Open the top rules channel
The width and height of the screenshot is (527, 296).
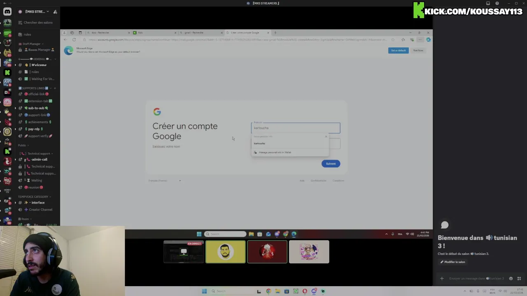[27, 35]
